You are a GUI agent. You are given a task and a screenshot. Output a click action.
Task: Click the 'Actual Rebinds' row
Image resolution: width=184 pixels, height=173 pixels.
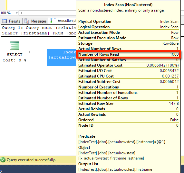coord(128,109)
